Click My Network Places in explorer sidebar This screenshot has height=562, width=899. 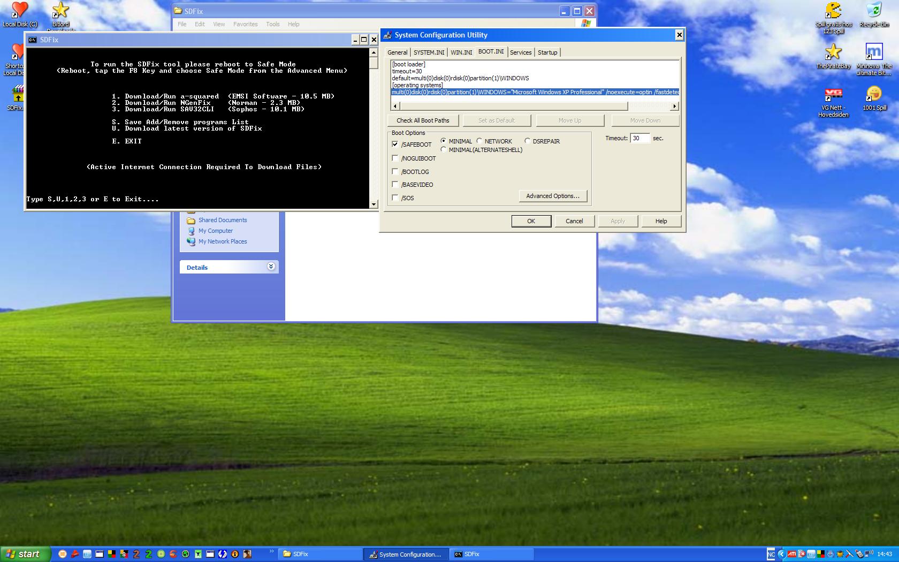coord(223,241)
